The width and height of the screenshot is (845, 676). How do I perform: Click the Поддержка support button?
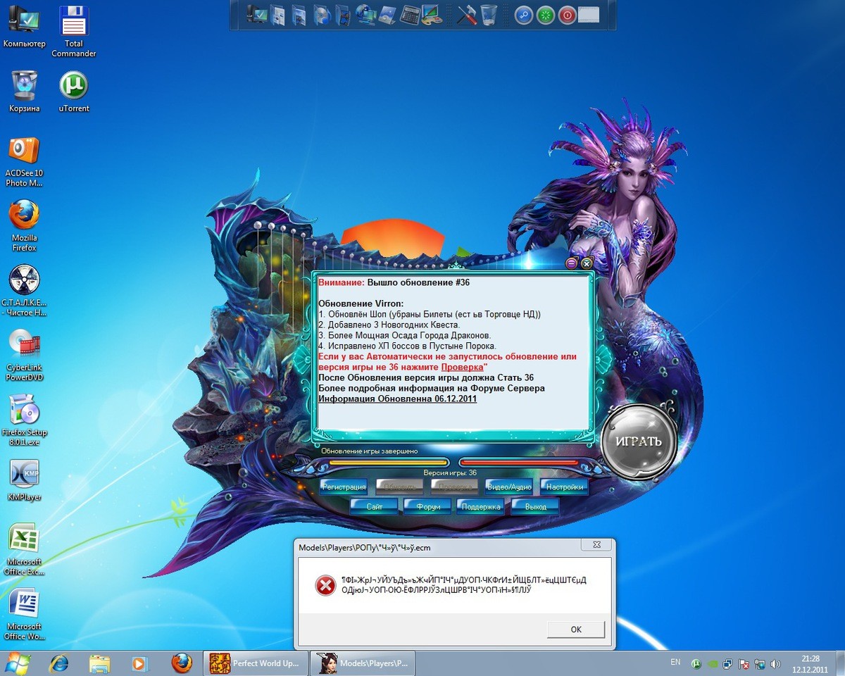482,506
